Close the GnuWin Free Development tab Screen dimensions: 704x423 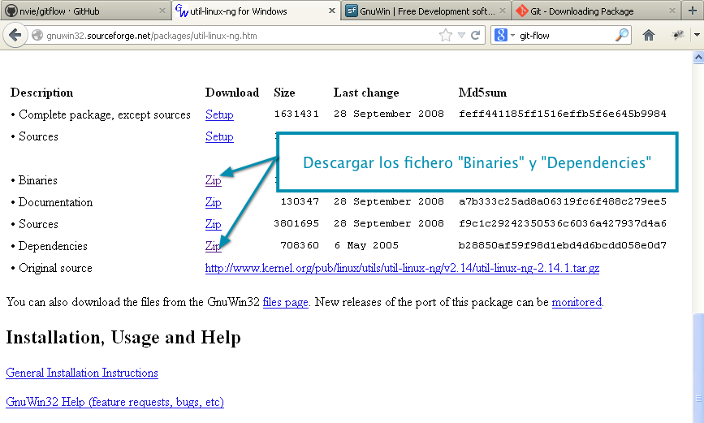pos(503,11)
